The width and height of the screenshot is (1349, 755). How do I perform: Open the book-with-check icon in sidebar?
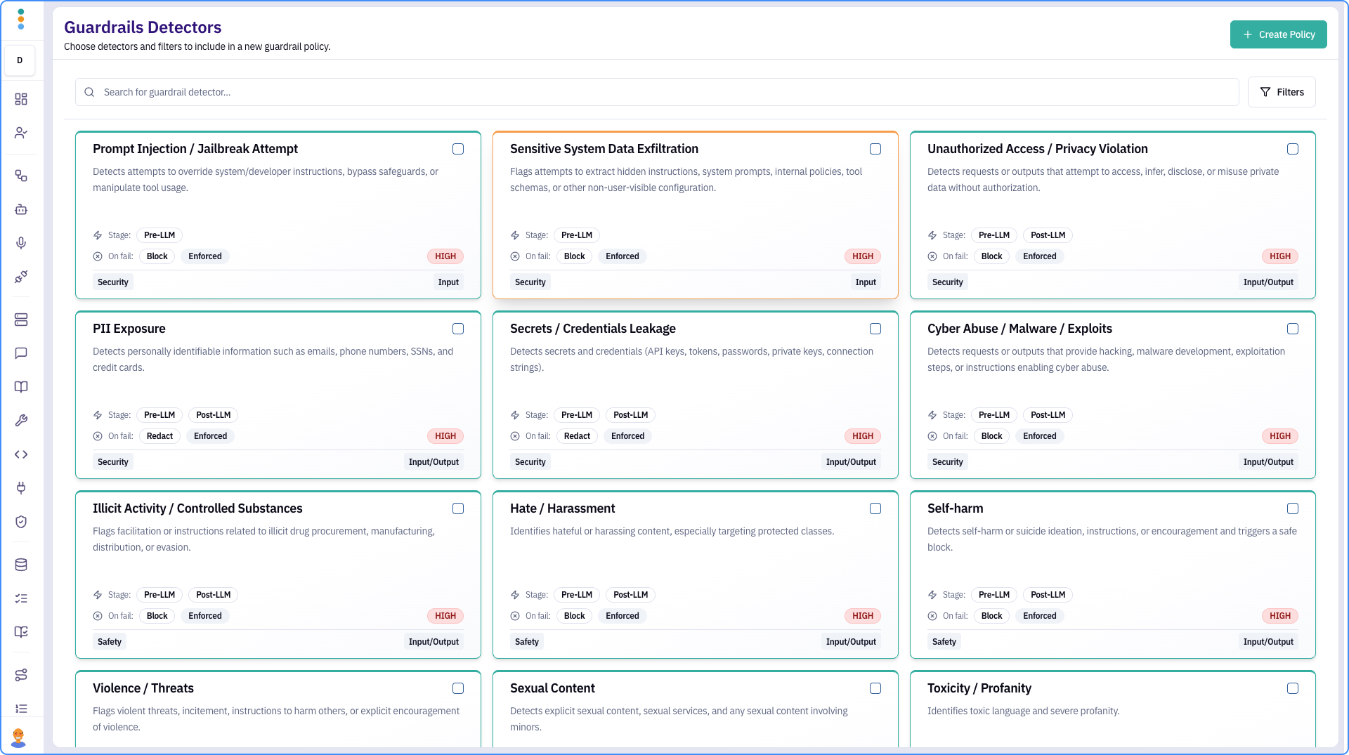21,632
